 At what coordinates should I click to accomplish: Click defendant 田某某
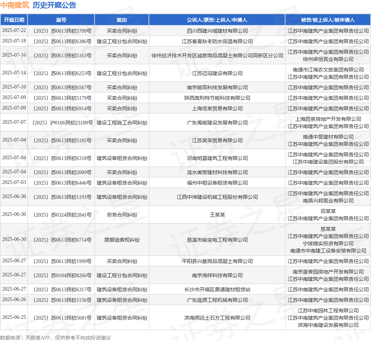click(x=328, y=211)
